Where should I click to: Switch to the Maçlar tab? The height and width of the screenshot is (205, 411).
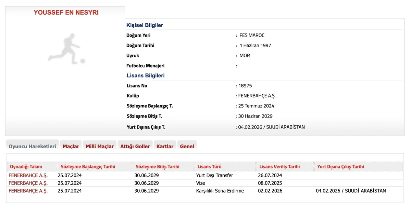pos(71,146)
